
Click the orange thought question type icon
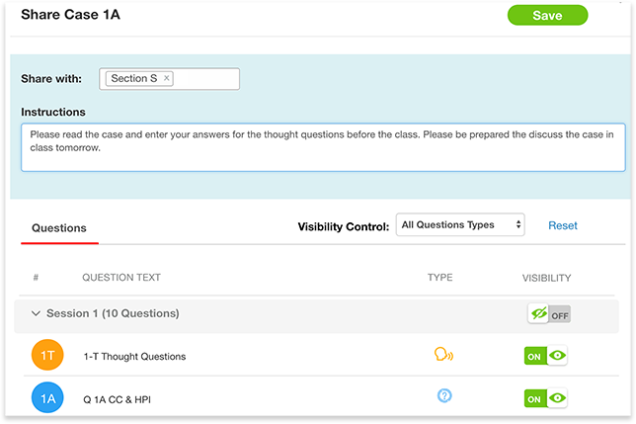(443, 354)
